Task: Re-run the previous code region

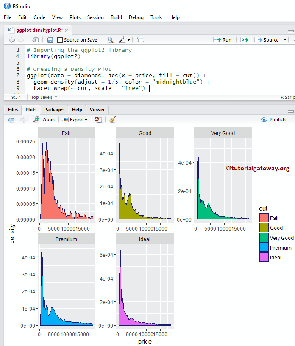Action: [244, 40]
